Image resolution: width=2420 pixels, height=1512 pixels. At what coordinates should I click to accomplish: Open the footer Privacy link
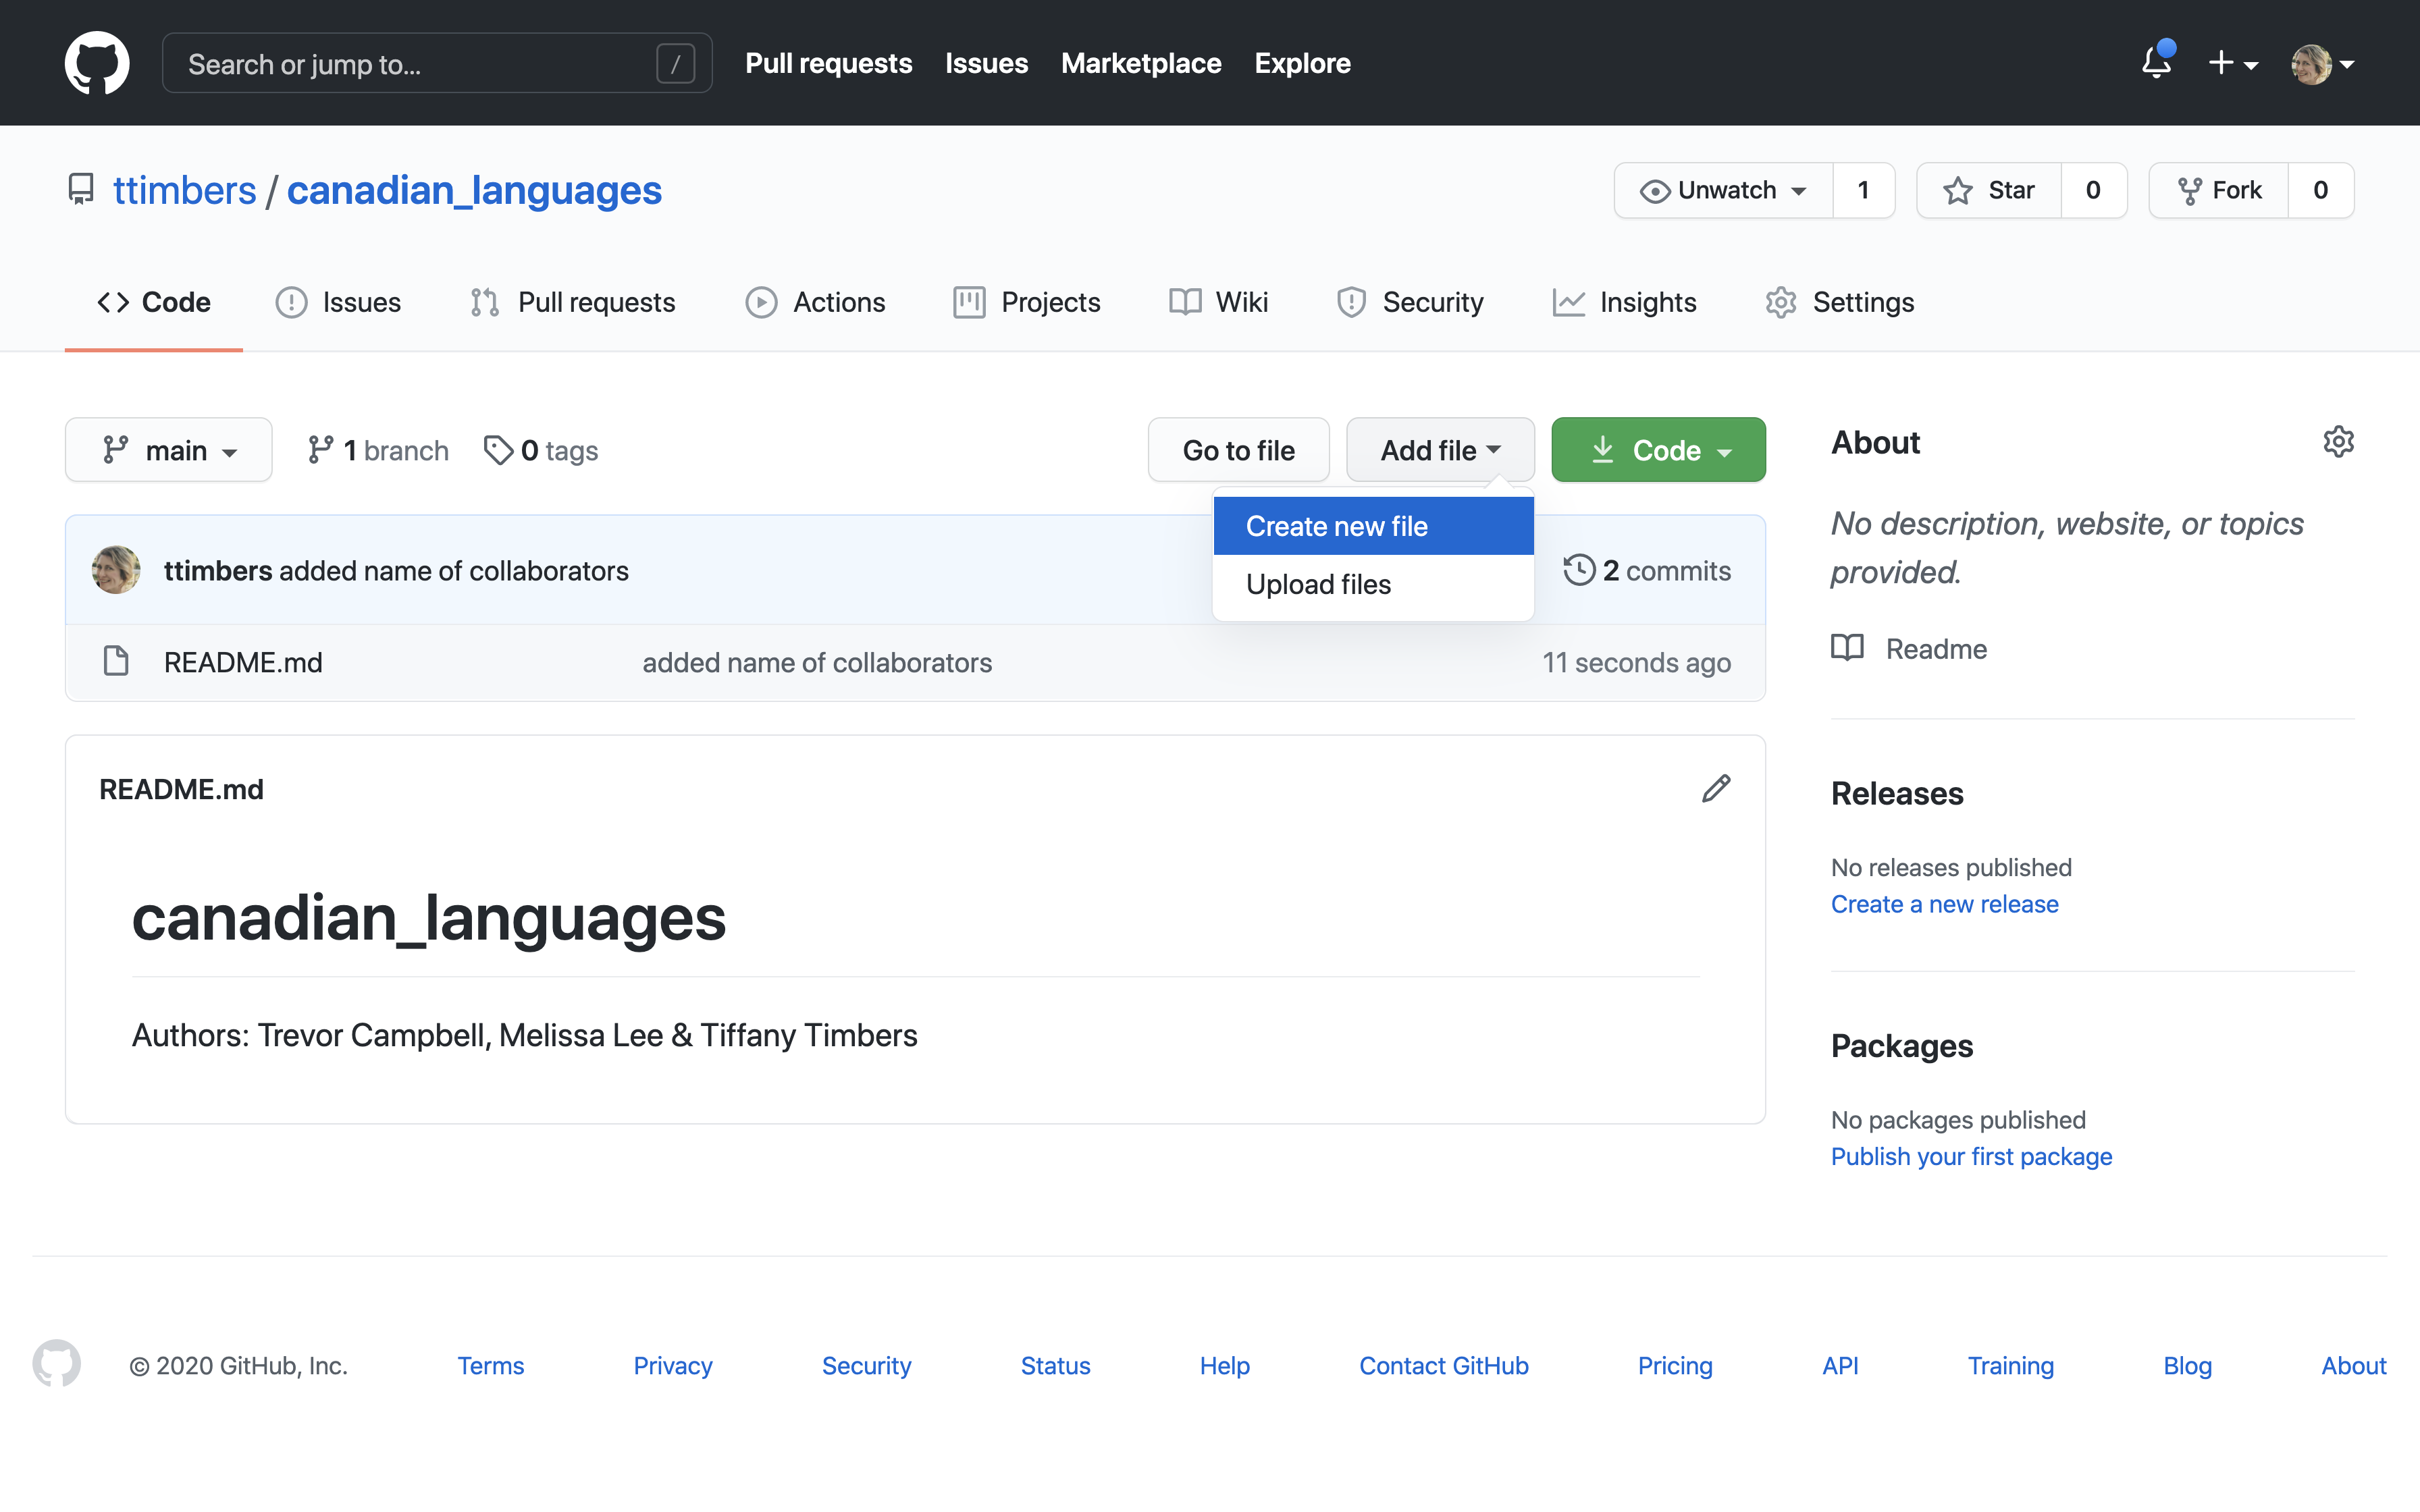(673, 1365)
